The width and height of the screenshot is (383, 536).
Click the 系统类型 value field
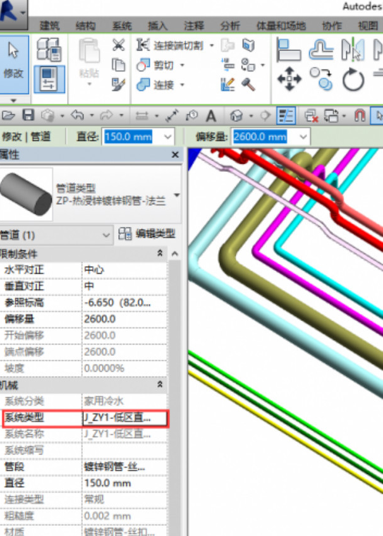point(125,418)
